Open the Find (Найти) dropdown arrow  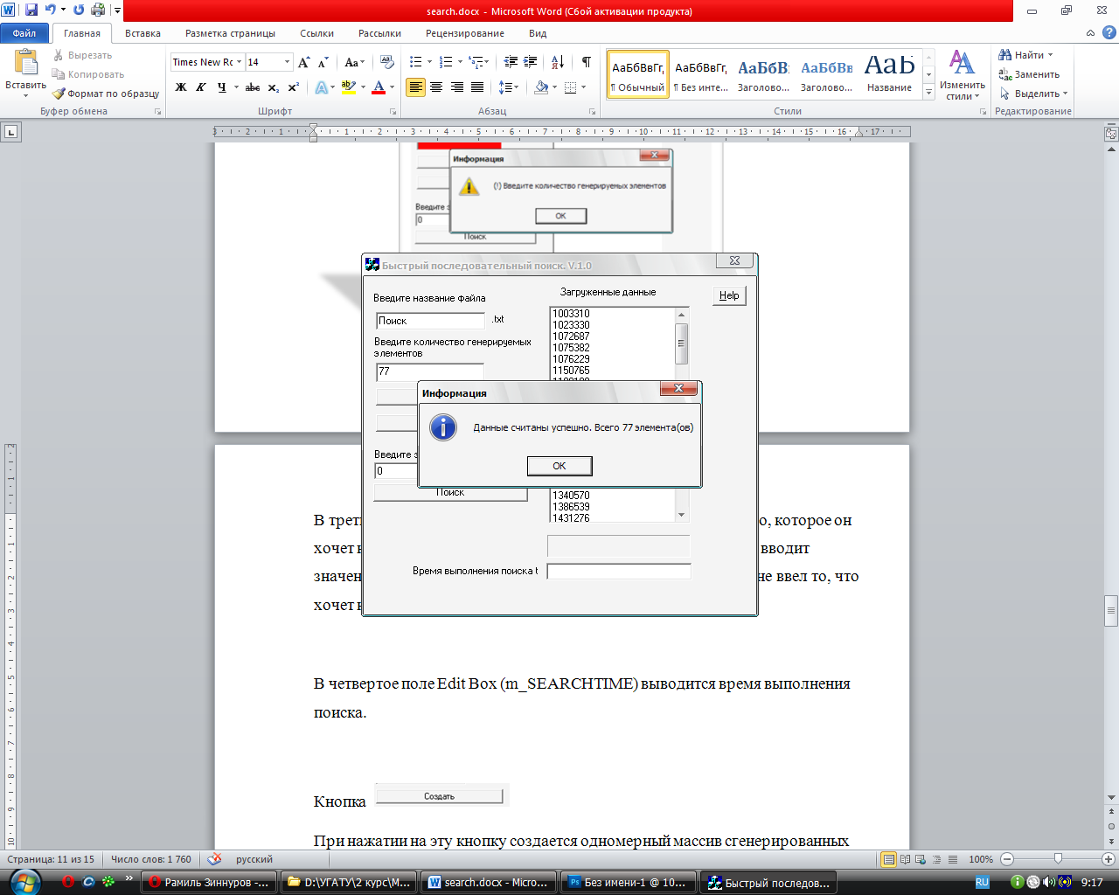pos(1051,55)
